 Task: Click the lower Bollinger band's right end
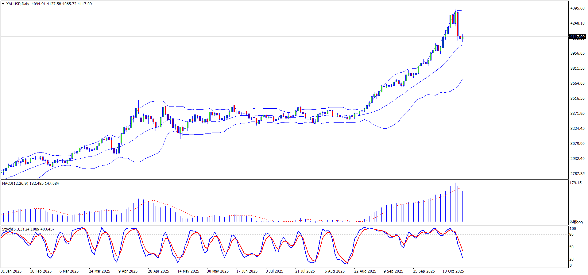pyautogui.click(x=462, y=80)
